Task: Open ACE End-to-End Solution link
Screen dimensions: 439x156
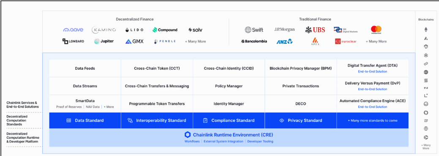Action: tap(372, 107)
